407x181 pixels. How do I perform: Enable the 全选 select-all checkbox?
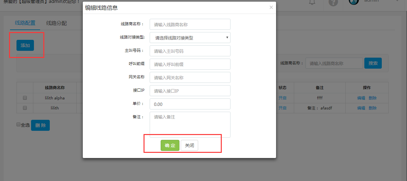(18, 124)
